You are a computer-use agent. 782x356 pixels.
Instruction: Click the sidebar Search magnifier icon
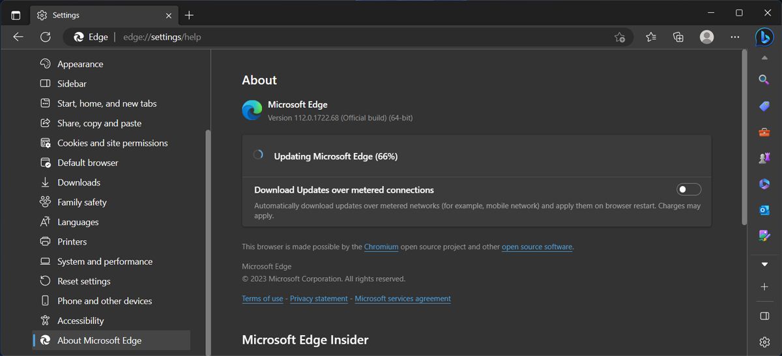point(764,79)
